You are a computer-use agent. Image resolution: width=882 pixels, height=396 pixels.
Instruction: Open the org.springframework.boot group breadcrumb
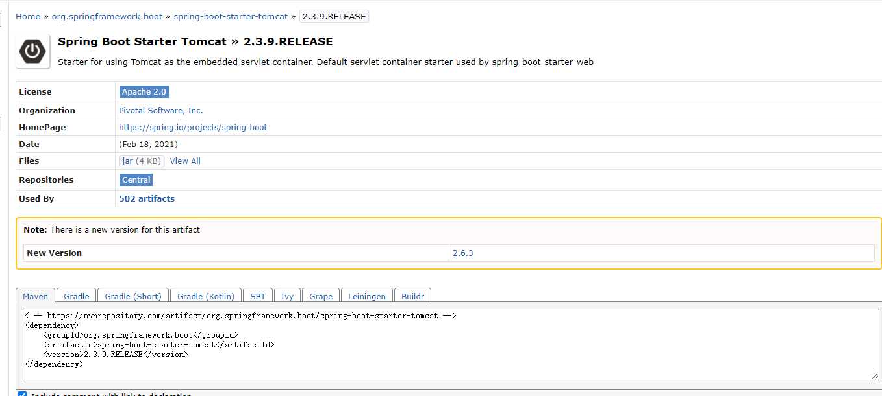click(x=107, y=16)
